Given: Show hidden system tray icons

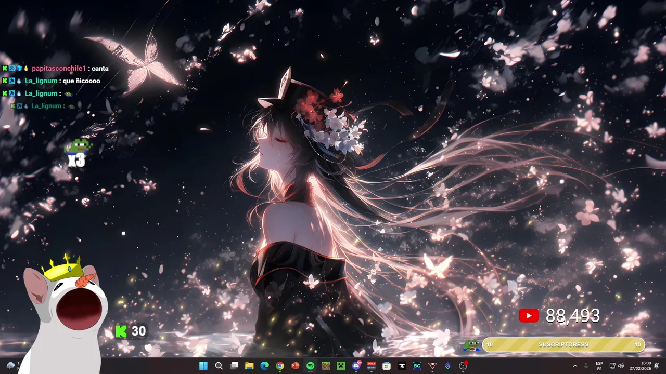Looking at the screenshot, I should coord(575,366).
